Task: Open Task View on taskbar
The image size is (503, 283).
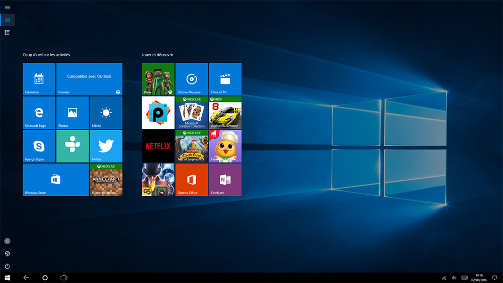Action: tap(64, 278)
